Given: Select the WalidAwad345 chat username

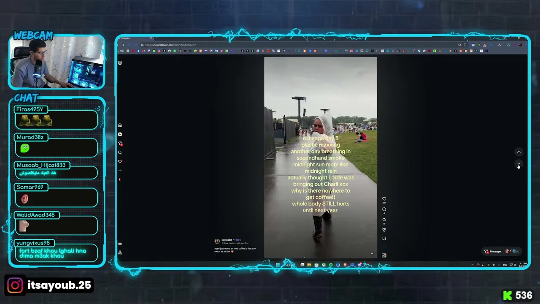Looking at the screenshot, I should coord(35,215).
